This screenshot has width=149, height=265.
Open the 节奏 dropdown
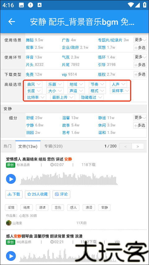click(97, 84)
